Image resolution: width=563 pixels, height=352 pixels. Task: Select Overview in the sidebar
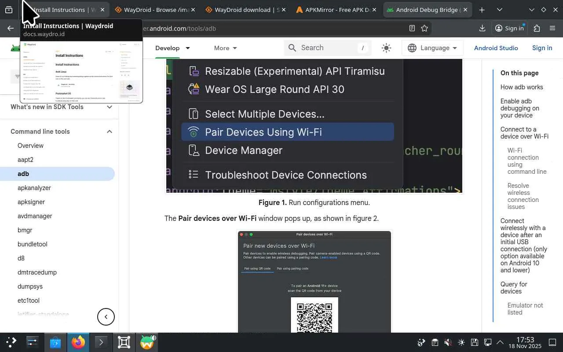[x=30, y=146]
